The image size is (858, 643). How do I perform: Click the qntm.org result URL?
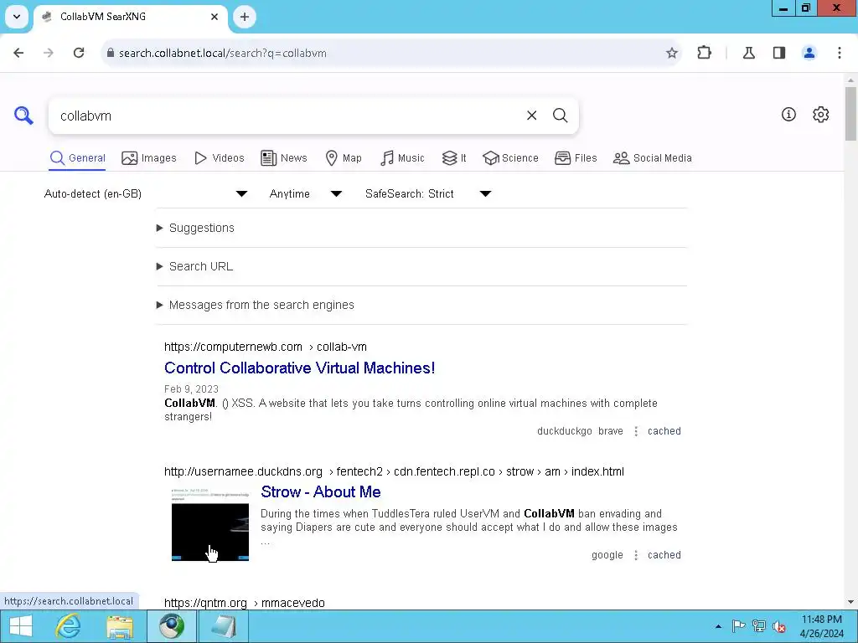[245, 603]
